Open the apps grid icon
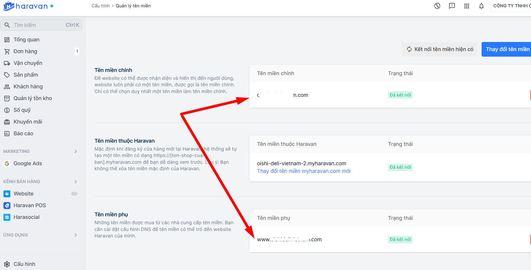This screenshot has height=270, width=531. (467, 6)
